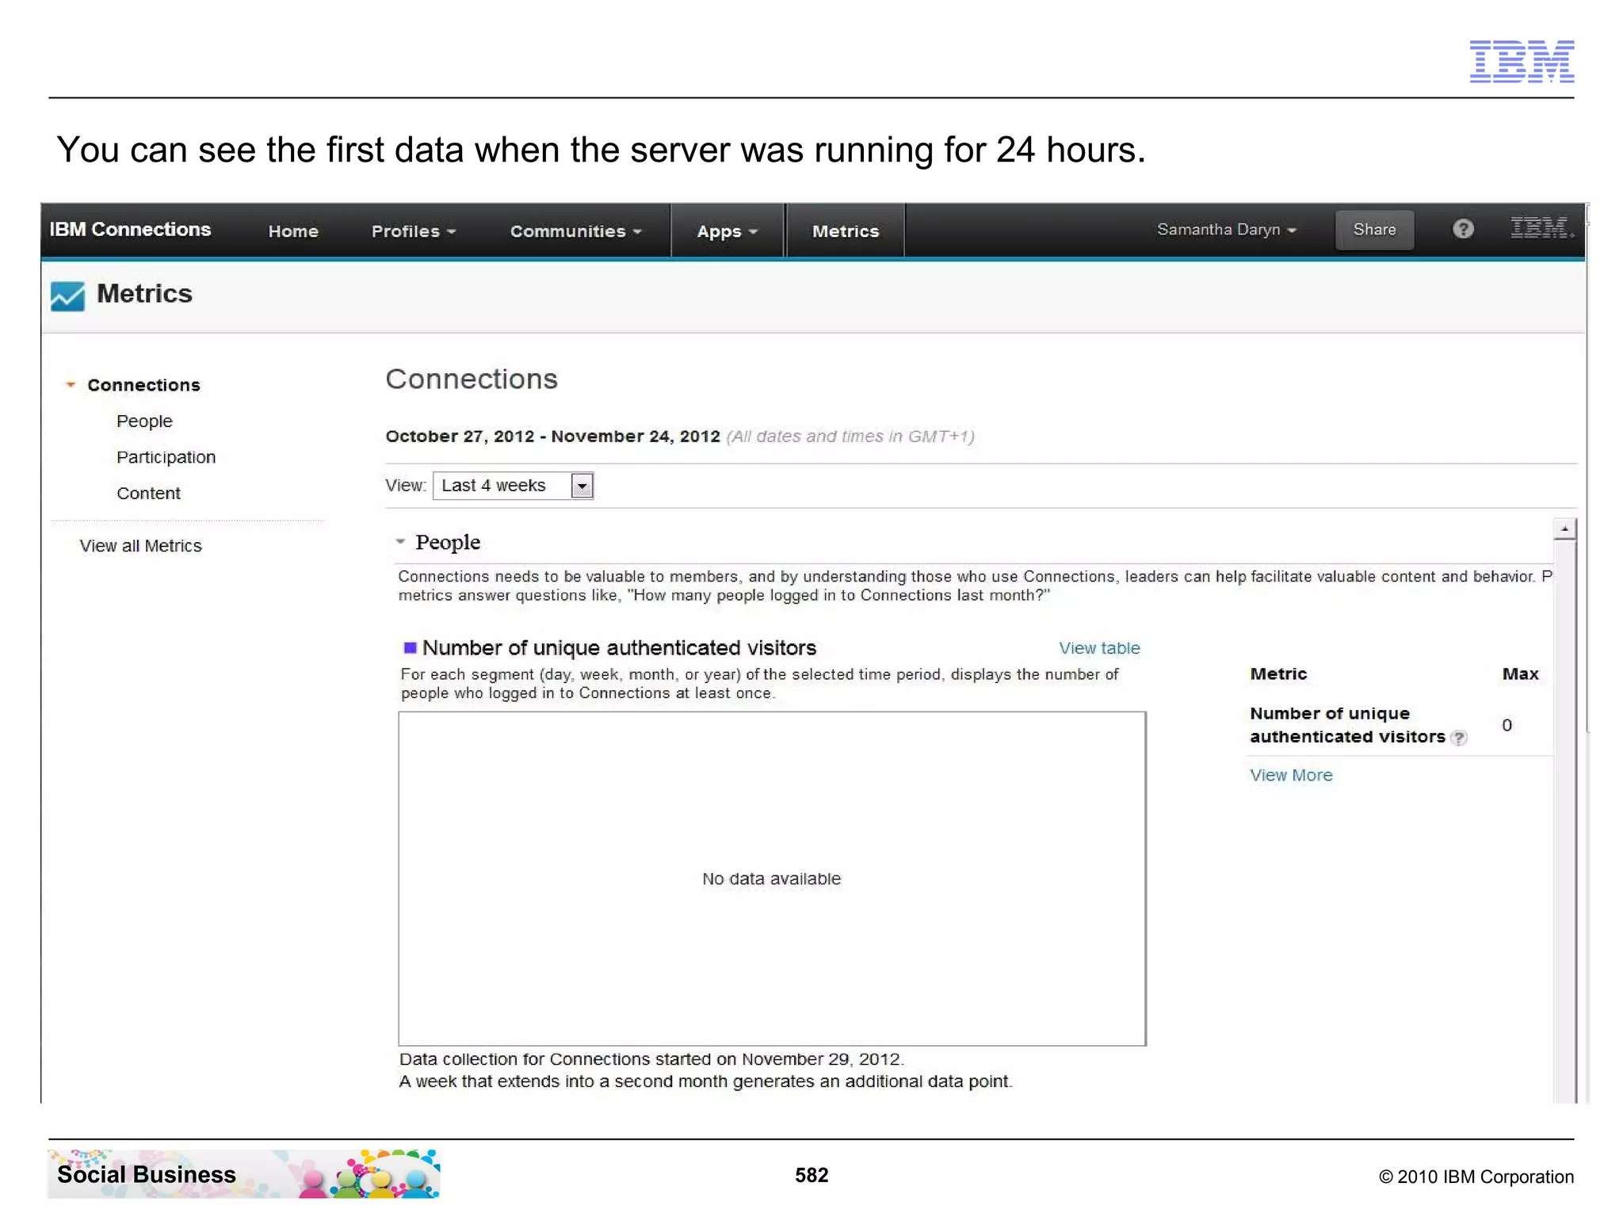Open the Communities dropdown menu
Image resolution: width=1623 pixels, height=1217 pixels.
point(575,231)
